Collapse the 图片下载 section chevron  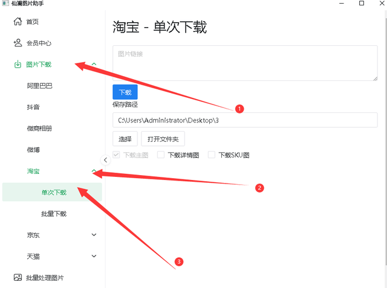pyautogui.click(x=94, y=64)
